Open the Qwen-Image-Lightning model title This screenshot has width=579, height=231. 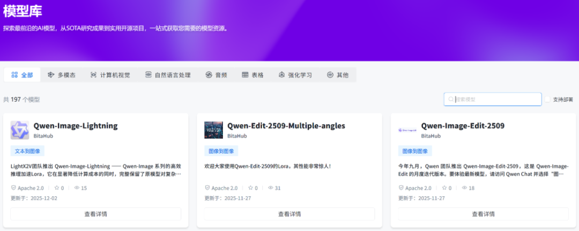pos(76,126)
